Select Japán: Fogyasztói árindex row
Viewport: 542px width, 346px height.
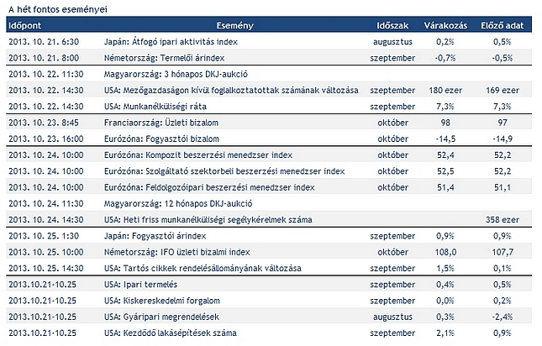pyautogui.click(x=269, y=236)
